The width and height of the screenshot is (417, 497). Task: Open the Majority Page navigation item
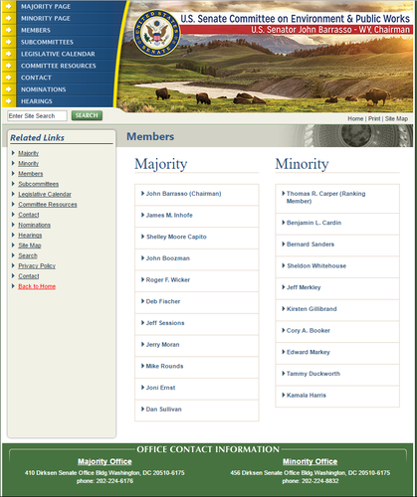pos(46,6)
